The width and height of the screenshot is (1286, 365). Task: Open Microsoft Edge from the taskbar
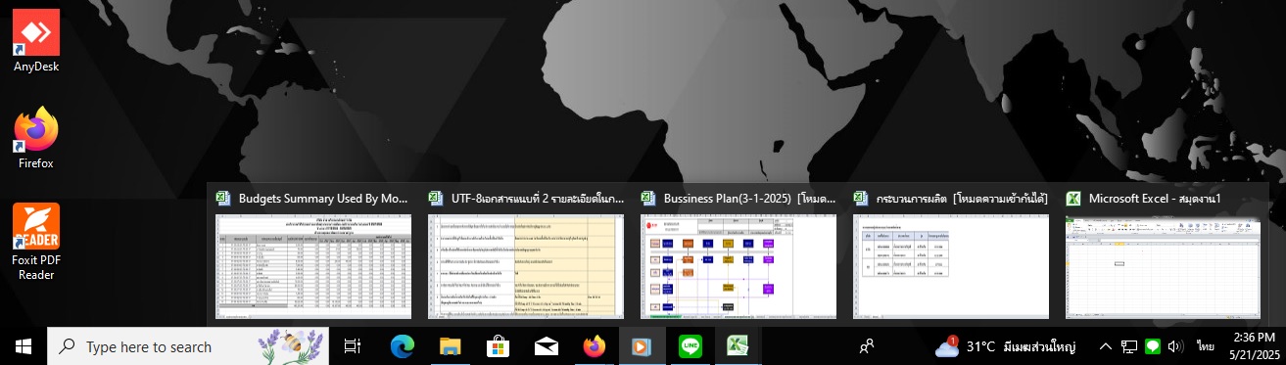pos(403,346)
